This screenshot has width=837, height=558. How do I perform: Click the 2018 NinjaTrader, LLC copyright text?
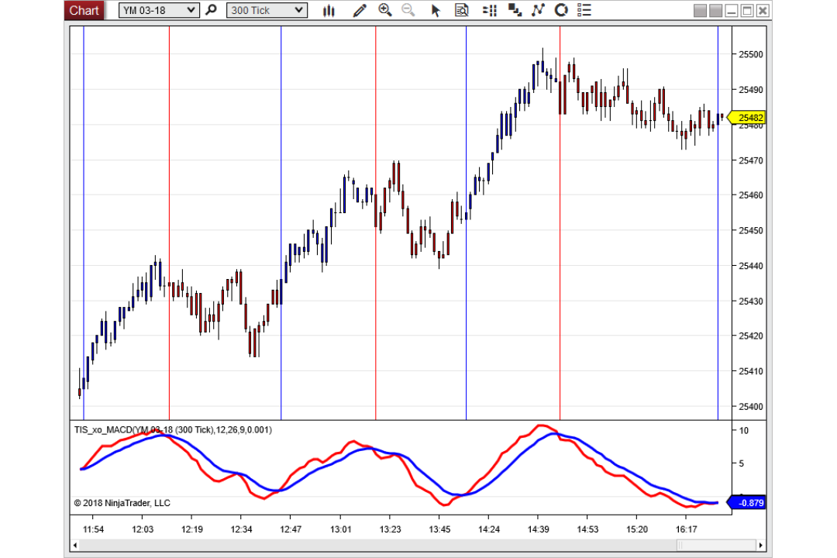click(122, 503)
